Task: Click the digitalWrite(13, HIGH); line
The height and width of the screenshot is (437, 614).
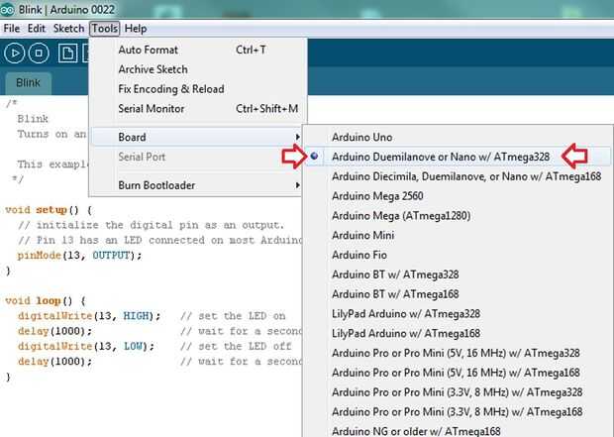Action: click(x=89, y=316)
